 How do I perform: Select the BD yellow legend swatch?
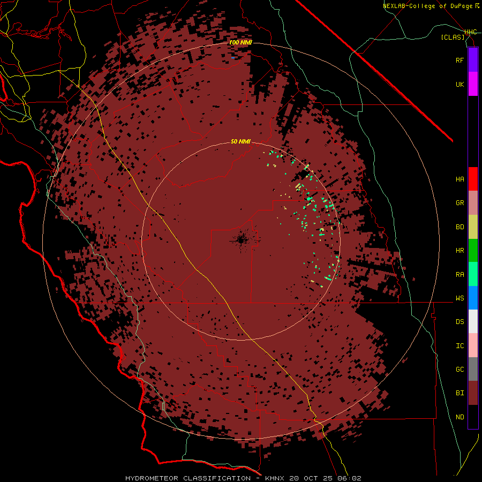click(x=473, y=227)
